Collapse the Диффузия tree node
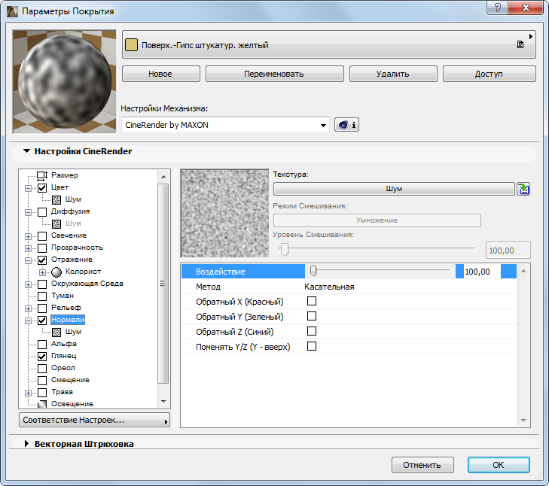Viewport: 549px width, 486px height. [x=28, y=212]
